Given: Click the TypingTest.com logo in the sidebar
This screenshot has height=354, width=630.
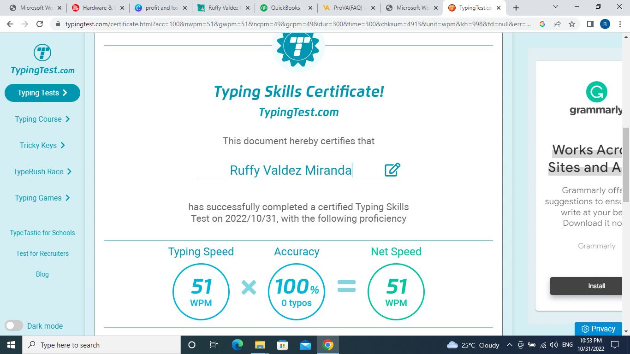Looking at the screenshot, I should (42, 60).
